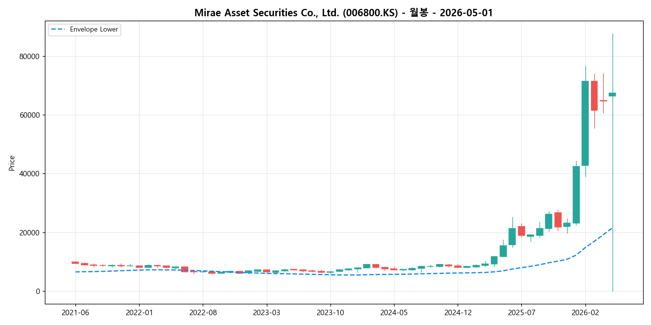Click the 2024-12 x-axis date label
This screenshot has width=651, height=325.
pos(458,312)
